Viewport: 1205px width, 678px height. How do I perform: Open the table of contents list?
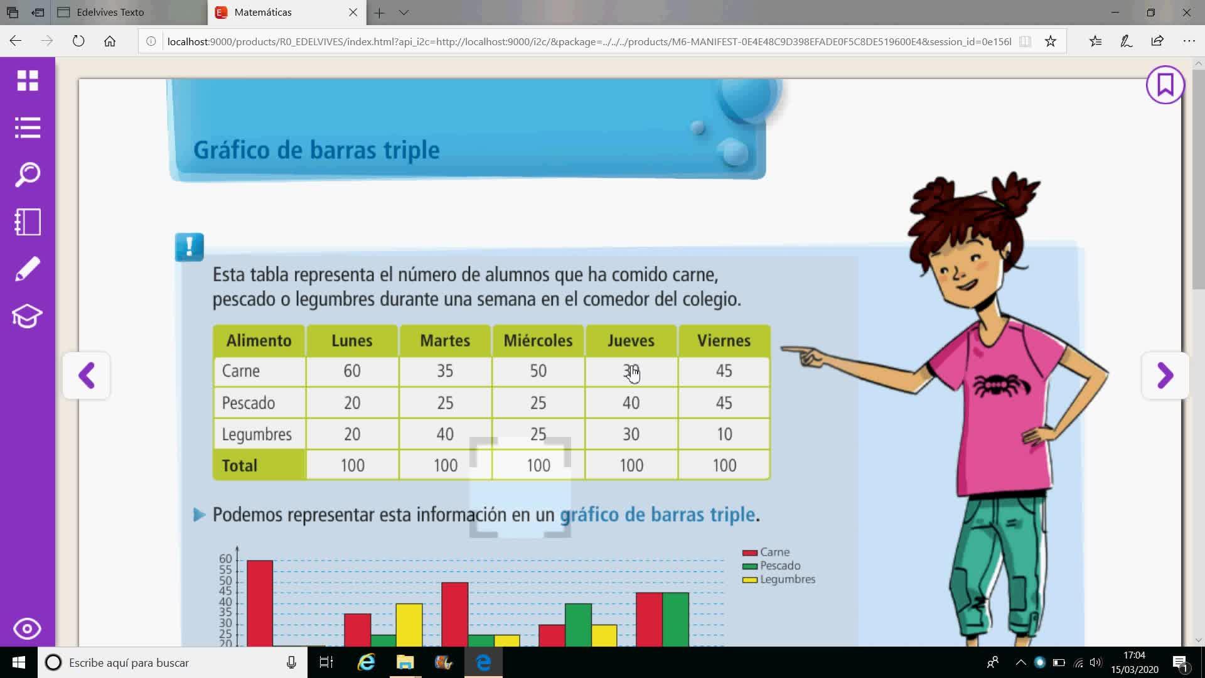(x=28, y=127)
